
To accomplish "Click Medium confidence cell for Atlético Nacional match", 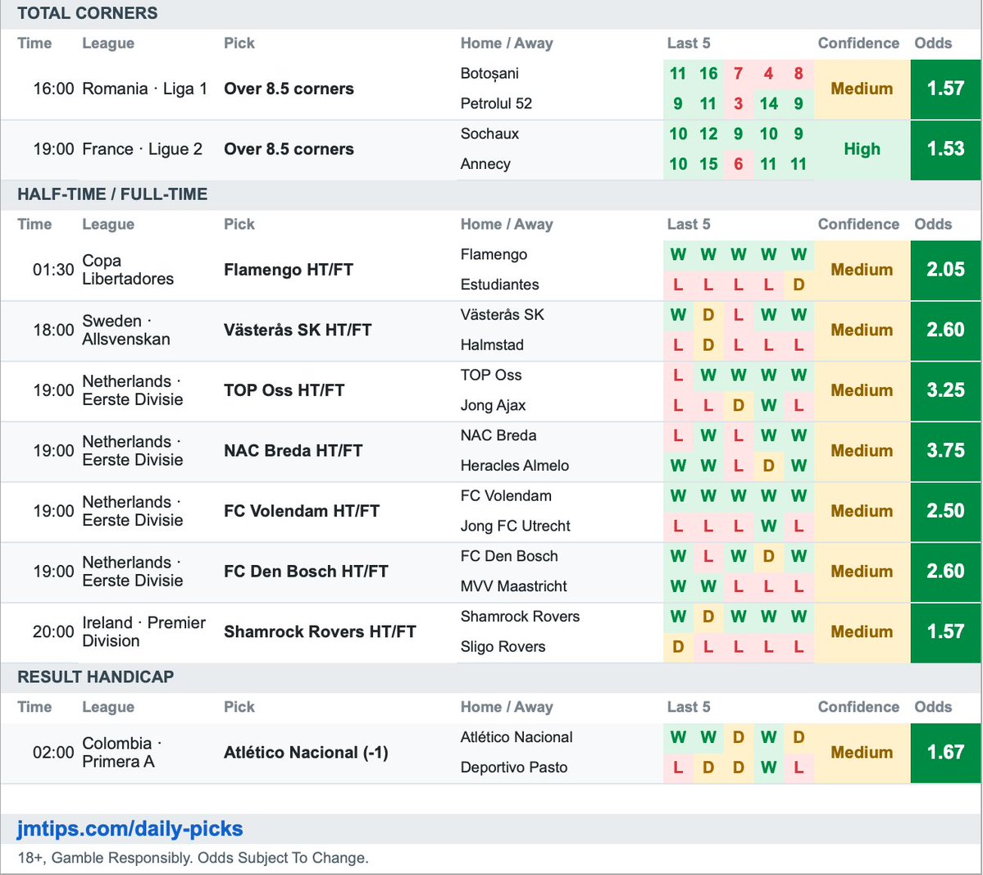I will pyautogui.click(x=862, y=752).
